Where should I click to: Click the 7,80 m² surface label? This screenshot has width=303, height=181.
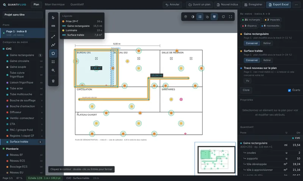[96, 68]
